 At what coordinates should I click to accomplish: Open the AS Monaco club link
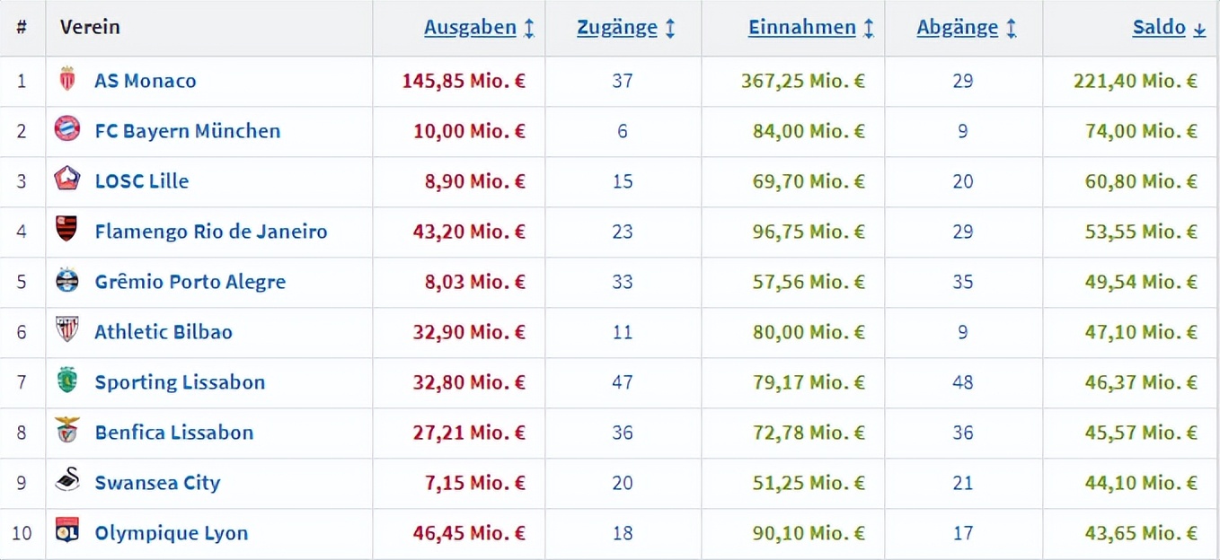pyautogui.click(x=146, y=81)
